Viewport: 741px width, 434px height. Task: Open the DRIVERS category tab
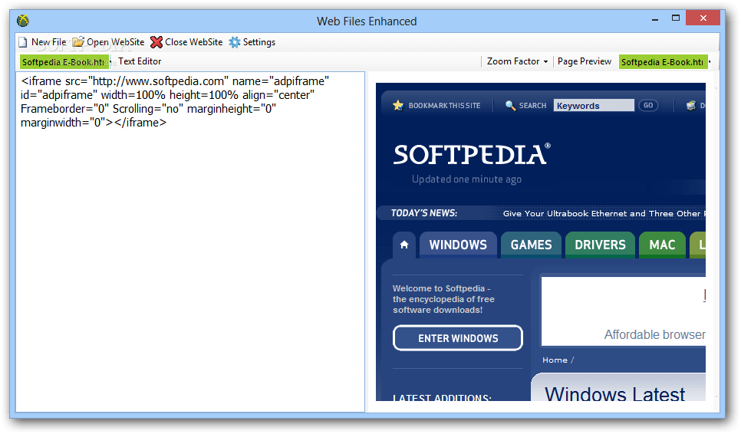(600, 245)
